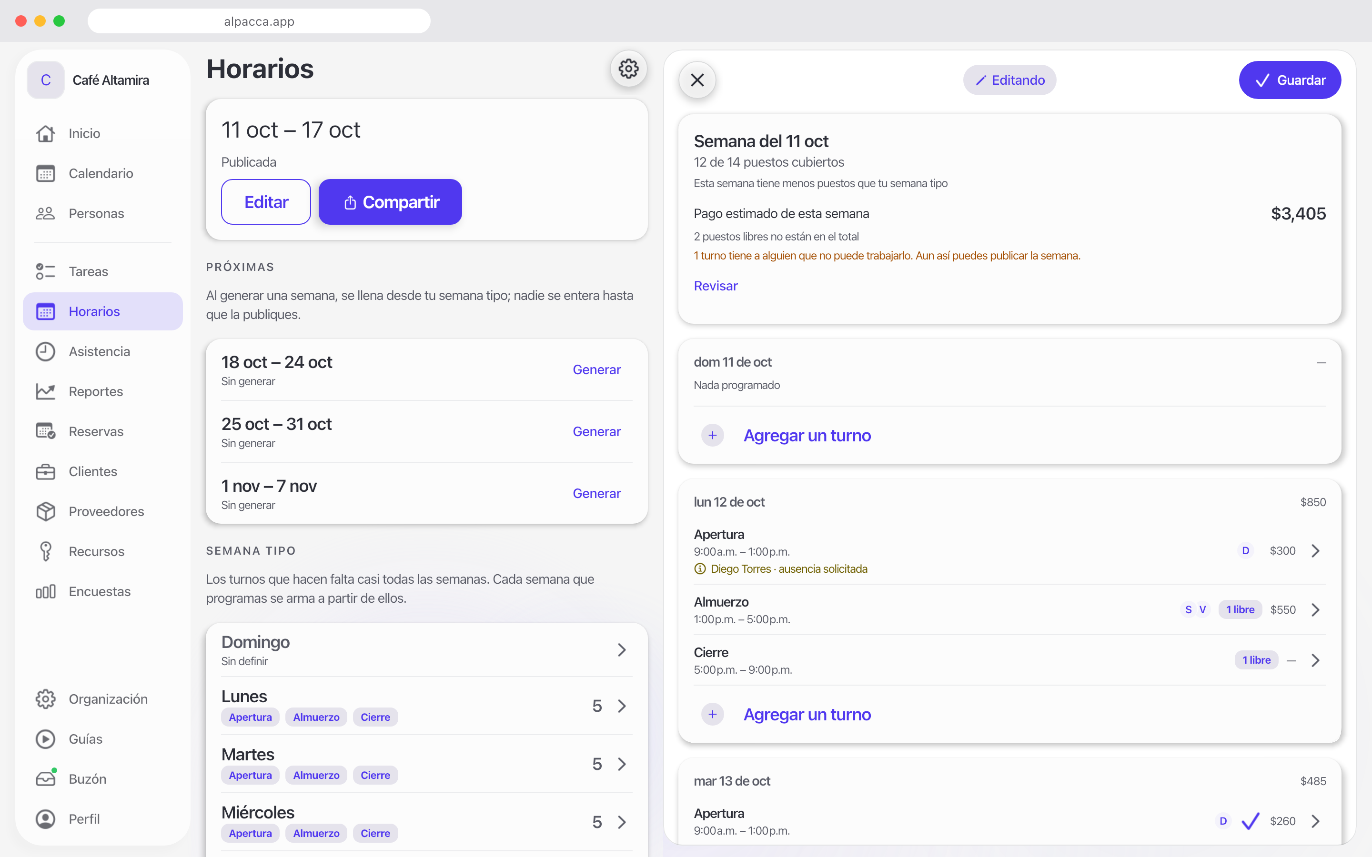The width and height of the screenshot is (1372, 857).
Task: Open mar 13 Apertura shift chevron
Action: click(x=1316, y=821)
